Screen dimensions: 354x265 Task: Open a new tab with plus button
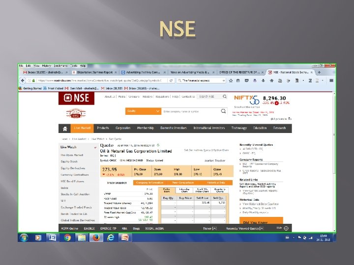tap(319, 72)
